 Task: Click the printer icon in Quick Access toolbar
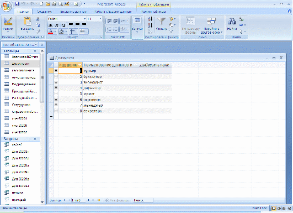pyautogui.click(x=54, y=4)
